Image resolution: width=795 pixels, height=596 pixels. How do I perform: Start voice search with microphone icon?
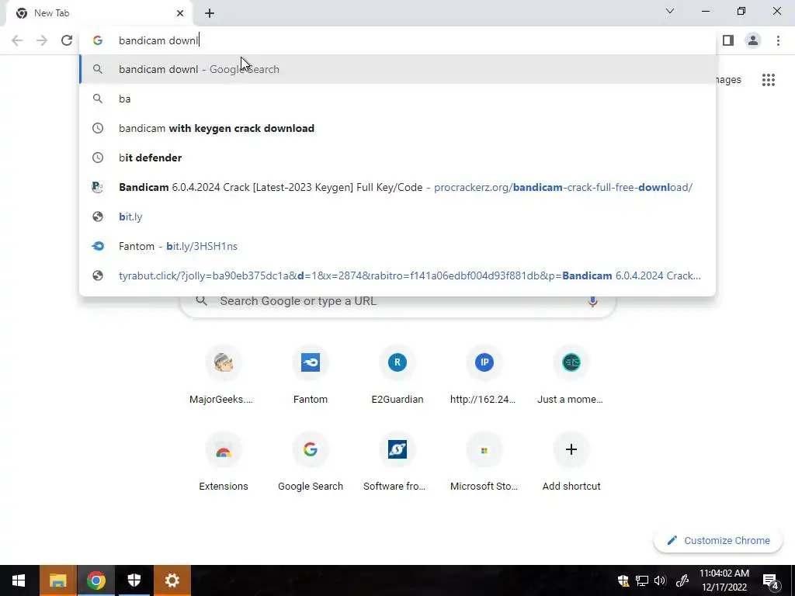click(592, 302)
